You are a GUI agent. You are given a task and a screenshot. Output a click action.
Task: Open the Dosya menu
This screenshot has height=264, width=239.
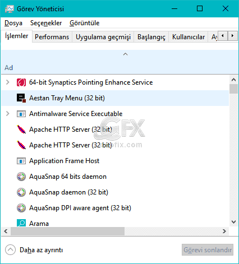pos(13,23)
